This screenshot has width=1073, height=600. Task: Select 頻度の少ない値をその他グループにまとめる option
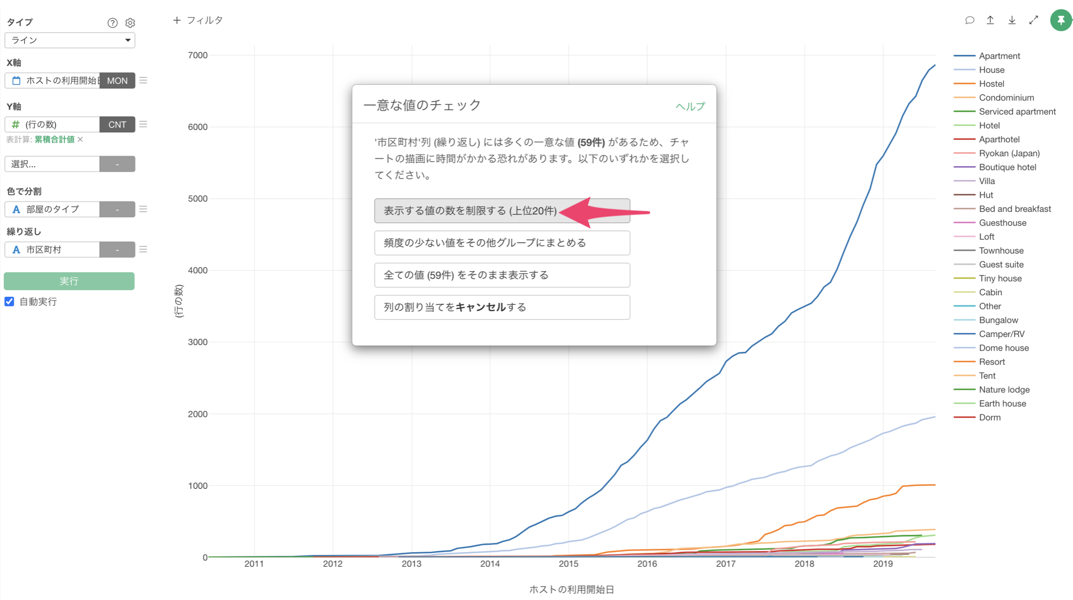pos(502,243)
